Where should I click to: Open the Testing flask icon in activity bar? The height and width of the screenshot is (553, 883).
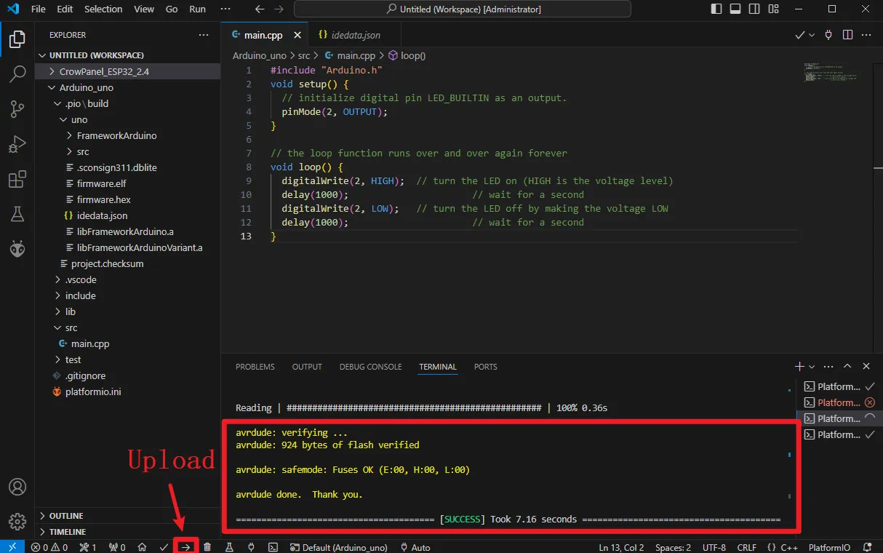pyautogui.click(x=17, y=214)
